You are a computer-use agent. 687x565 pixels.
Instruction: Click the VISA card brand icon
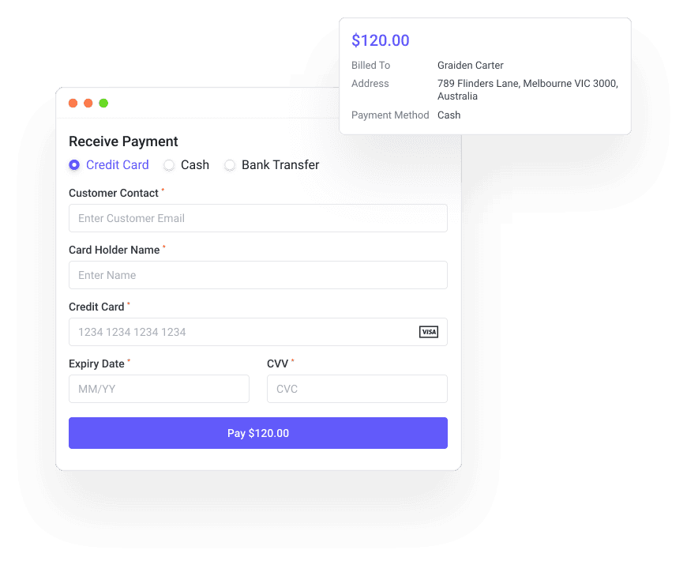[x=428, y=332]
